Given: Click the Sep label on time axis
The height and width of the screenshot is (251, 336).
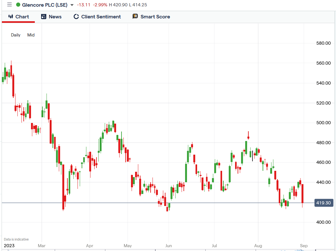Looking at the screenshot, I should [304, 246].
